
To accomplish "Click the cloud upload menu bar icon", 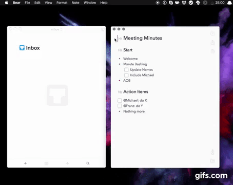I will [x=198, y=3].
